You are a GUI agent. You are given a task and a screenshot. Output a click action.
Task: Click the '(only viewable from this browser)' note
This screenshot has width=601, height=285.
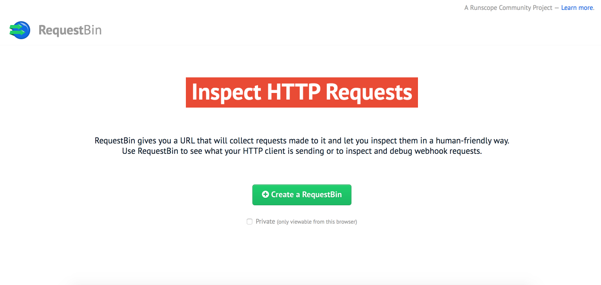coord(317,222)
